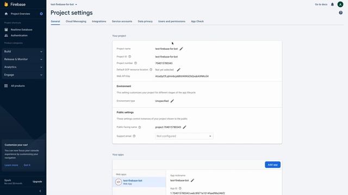Viewport: 348px width, 195px height.
Task: Show Default GCP resource location help icon
Action: (151, 69)
